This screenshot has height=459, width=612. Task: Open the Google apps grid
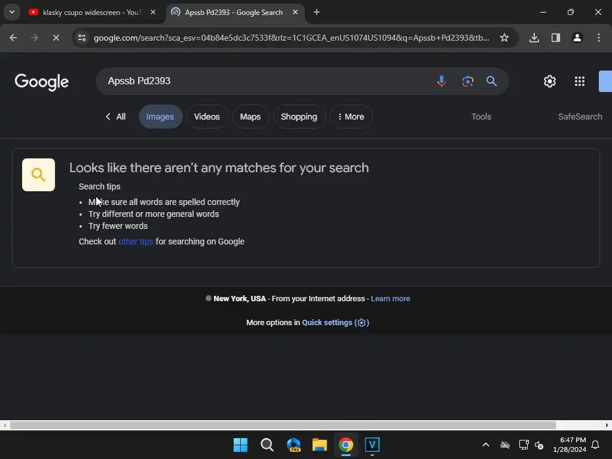[x=580, y=81]
